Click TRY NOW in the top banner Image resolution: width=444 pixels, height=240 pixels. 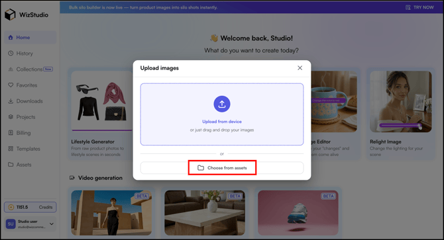click(423, 7)
